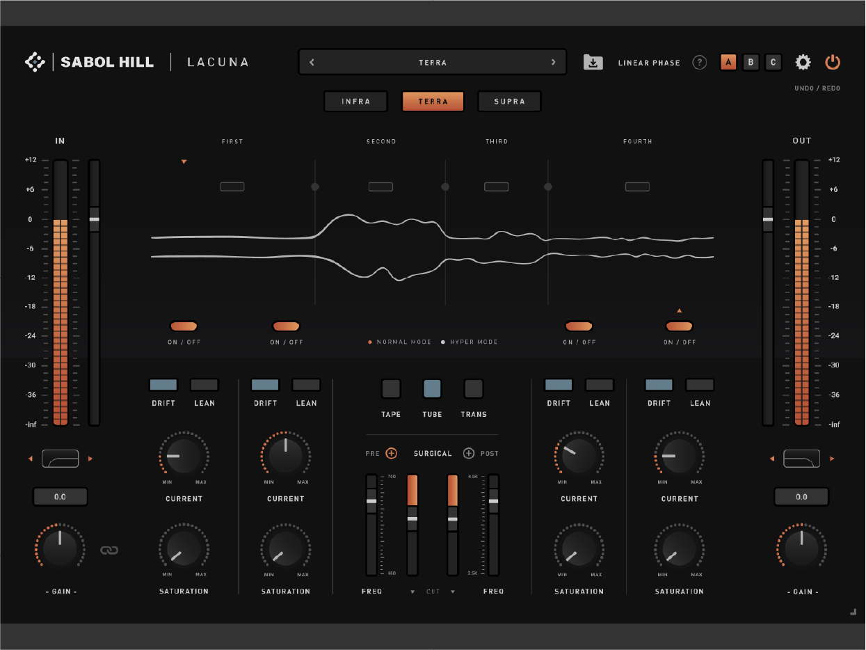Click the FOURTH band solo box
The width and height of the screenshot is (866, 650).
click(637, 187)
